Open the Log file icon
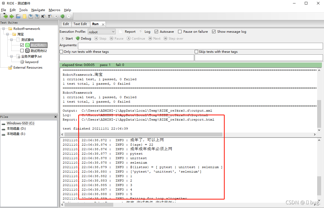The image size is (324, 208). tap(140, 31)
